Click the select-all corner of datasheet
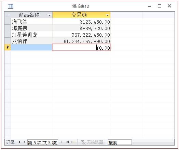 (x=8, y=15)
